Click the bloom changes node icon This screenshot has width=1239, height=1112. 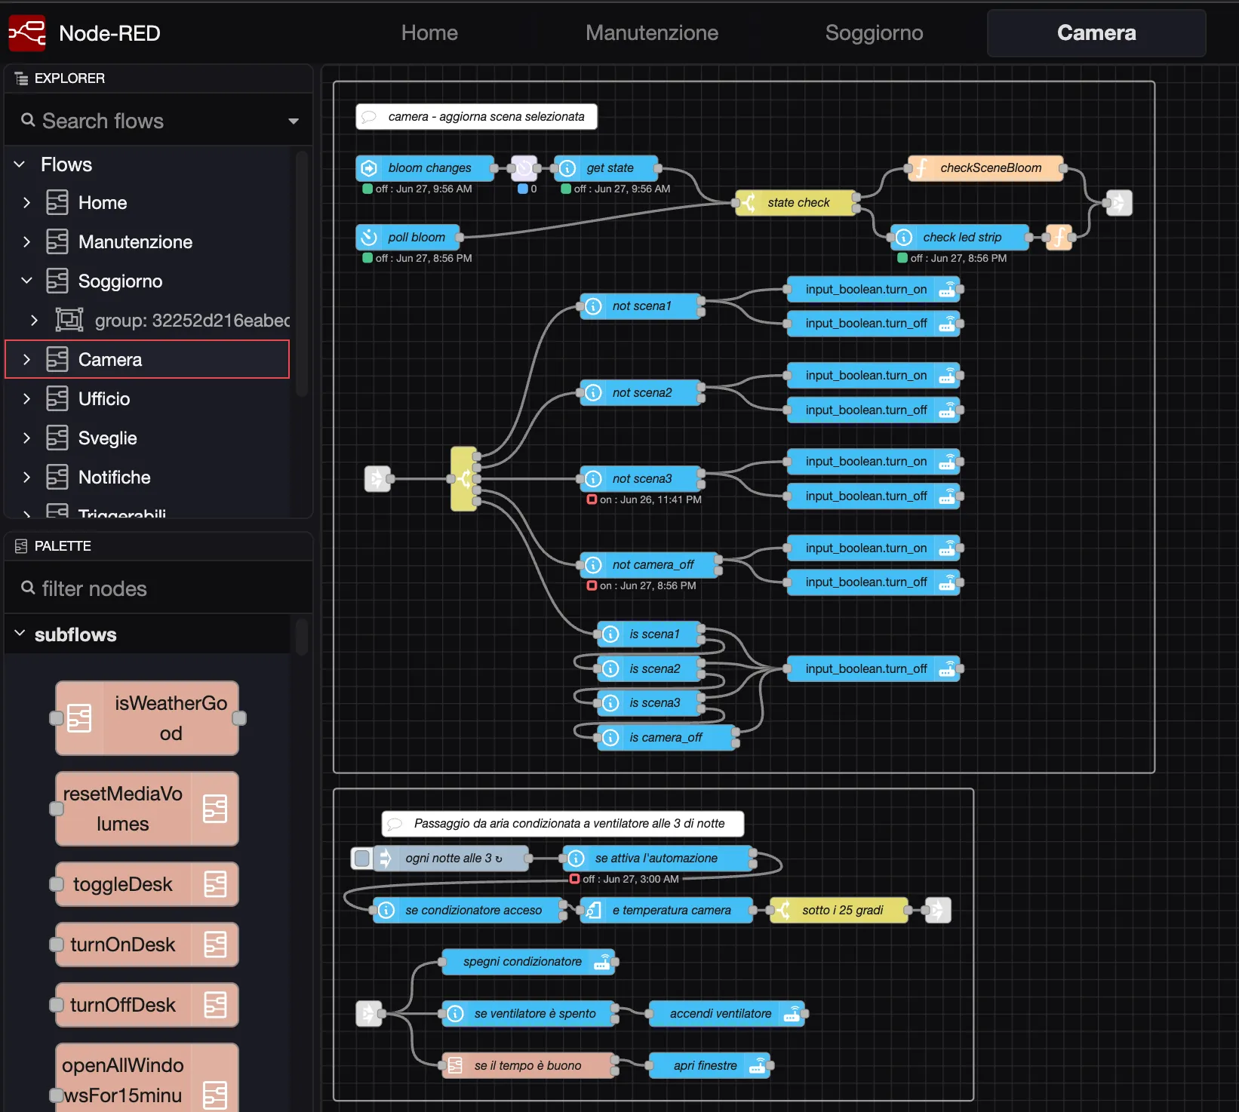click(x=369, y=168)
